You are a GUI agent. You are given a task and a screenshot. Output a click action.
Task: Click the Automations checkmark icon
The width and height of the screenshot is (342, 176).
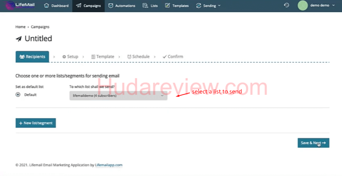pos(111,6)
